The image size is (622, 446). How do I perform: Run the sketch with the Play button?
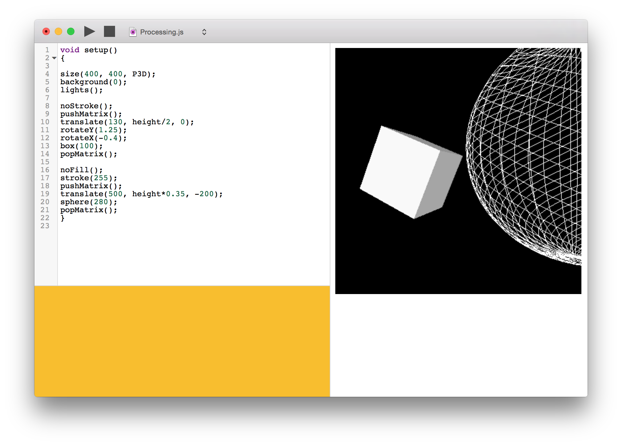89,31
